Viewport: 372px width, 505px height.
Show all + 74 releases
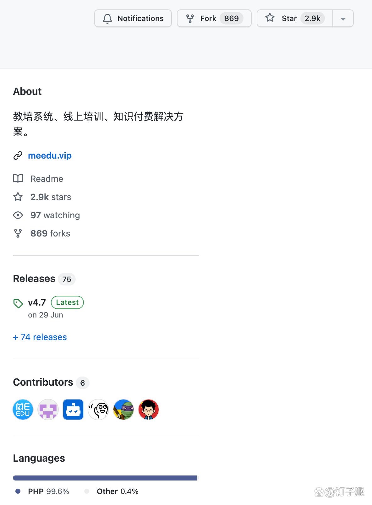point(40,337)
